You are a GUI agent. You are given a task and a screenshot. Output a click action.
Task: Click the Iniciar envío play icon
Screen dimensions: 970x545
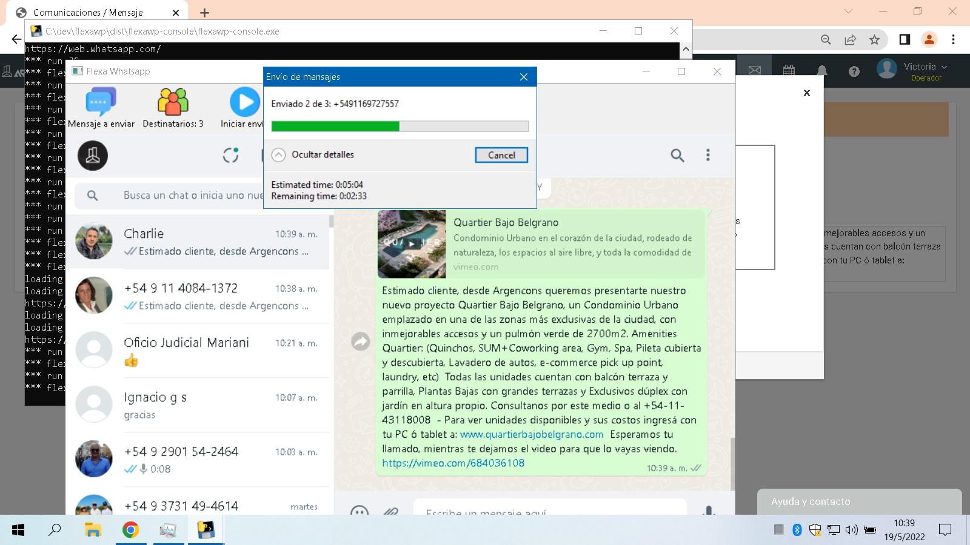(244, 102)
